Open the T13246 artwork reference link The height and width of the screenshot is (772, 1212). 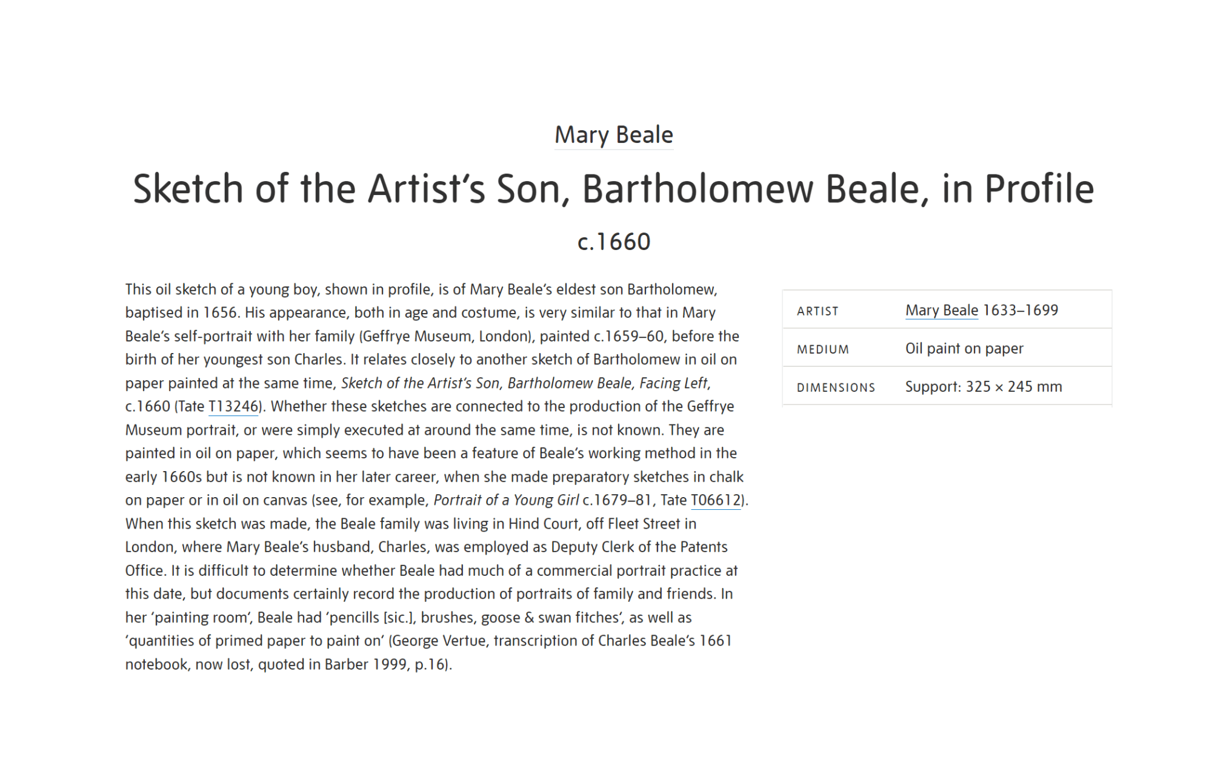tap(233, 406)
